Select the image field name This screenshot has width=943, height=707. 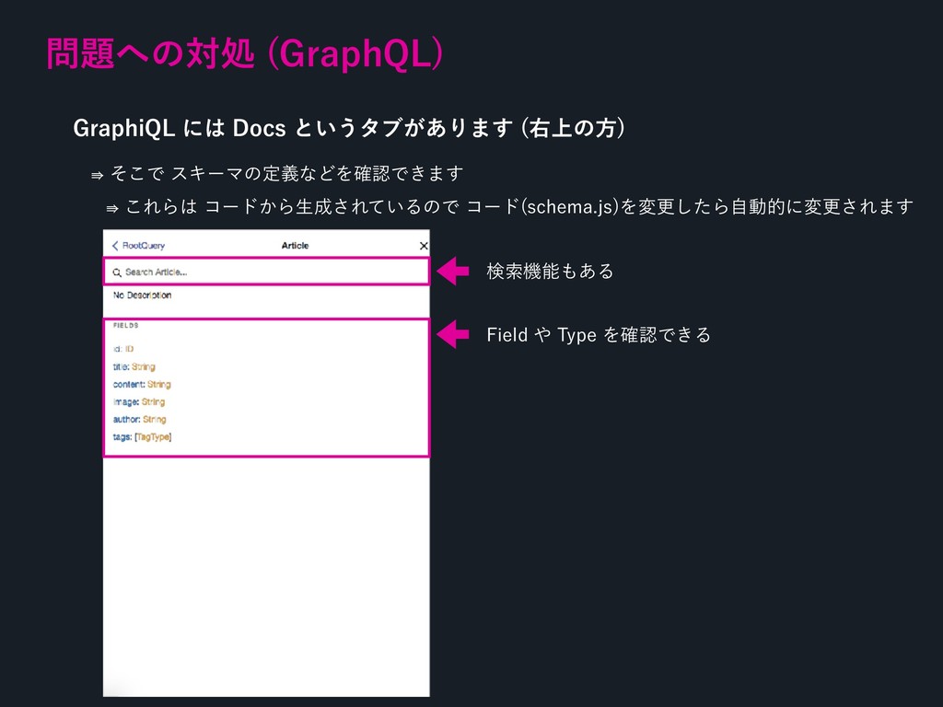125,401
